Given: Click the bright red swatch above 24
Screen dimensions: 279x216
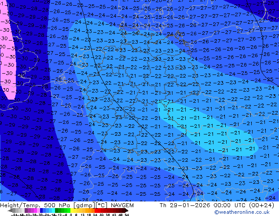Looking at the screenshot, I should tap(96, 210).
